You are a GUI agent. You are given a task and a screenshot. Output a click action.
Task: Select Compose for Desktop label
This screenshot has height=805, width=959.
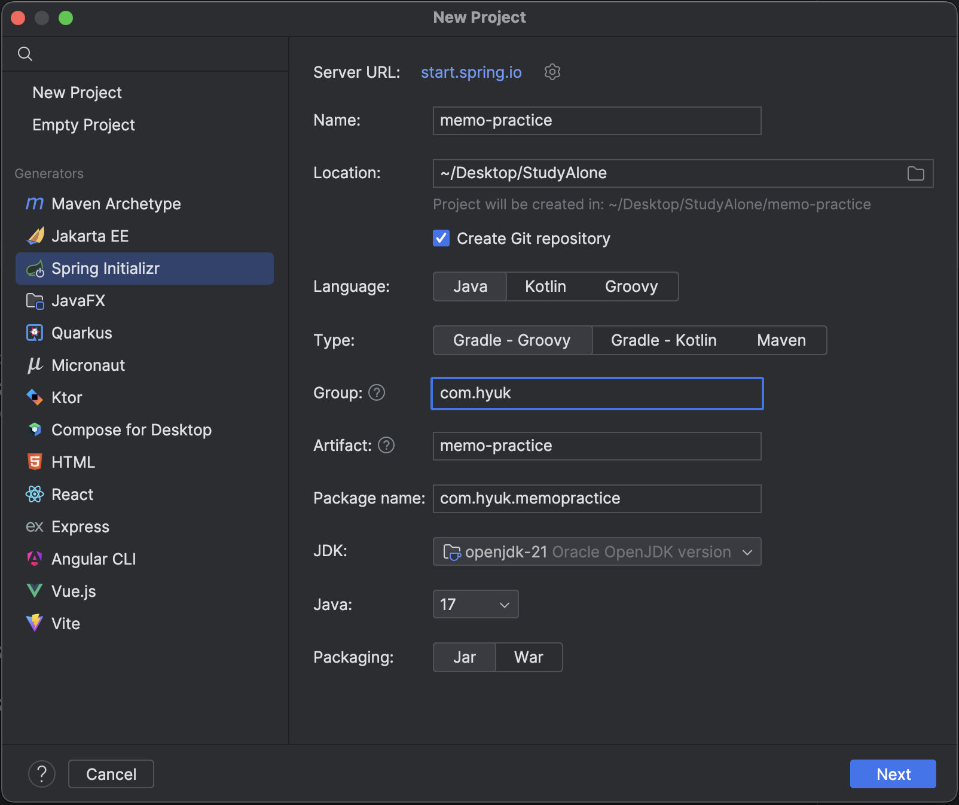132,430
